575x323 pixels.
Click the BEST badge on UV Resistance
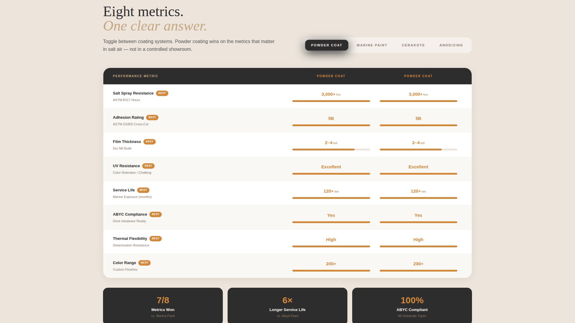coord(149,166)
